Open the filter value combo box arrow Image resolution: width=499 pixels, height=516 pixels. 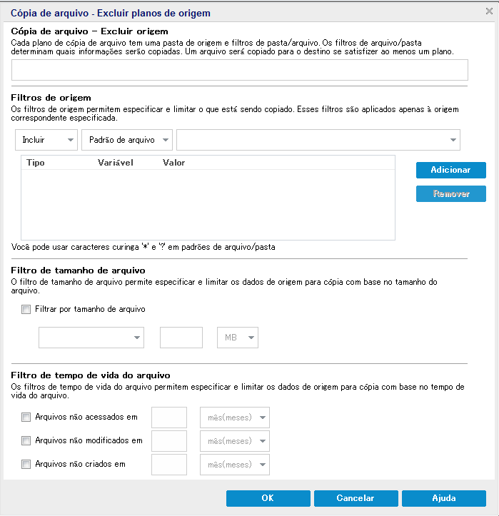point(453,140)
